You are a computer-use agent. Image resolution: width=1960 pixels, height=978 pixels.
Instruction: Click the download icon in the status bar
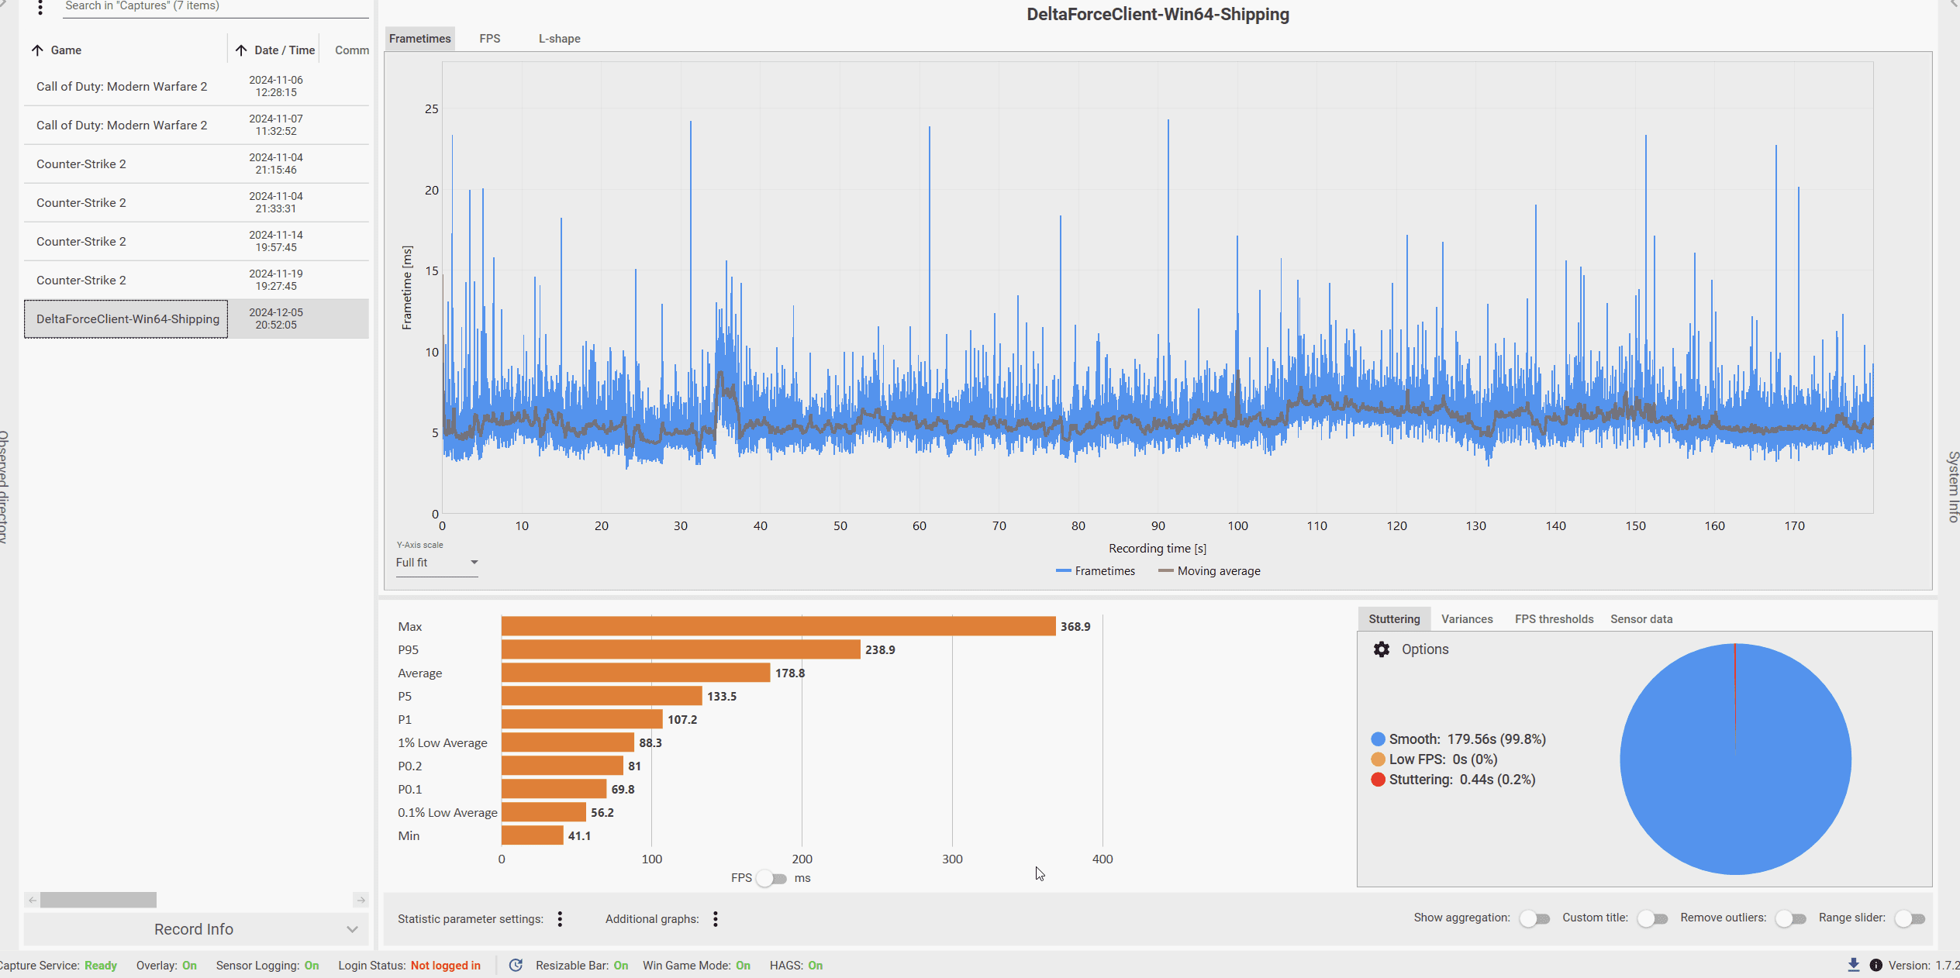(1854, 966)
